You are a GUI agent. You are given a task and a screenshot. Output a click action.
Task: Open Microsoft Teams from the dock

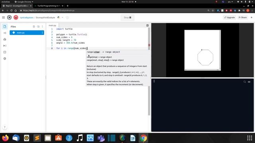coord(101,138)
